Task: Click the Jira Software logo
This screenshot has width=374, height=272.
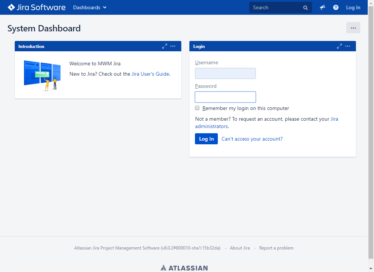Action: [37, 7]
